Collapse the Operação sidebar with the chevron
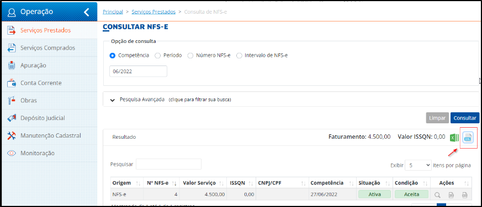 pos(87,12)
